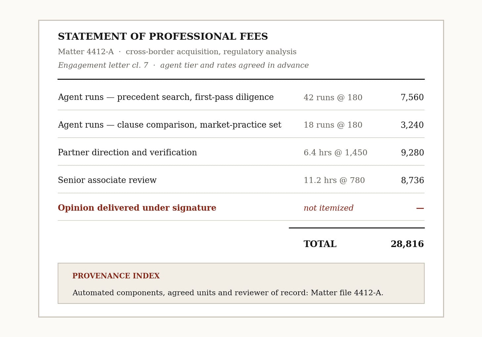Viewport: 482px width, 337px height.
Task: Select the 11.2 hrs @ 780 rate
Action: click(x=334, y=180)
